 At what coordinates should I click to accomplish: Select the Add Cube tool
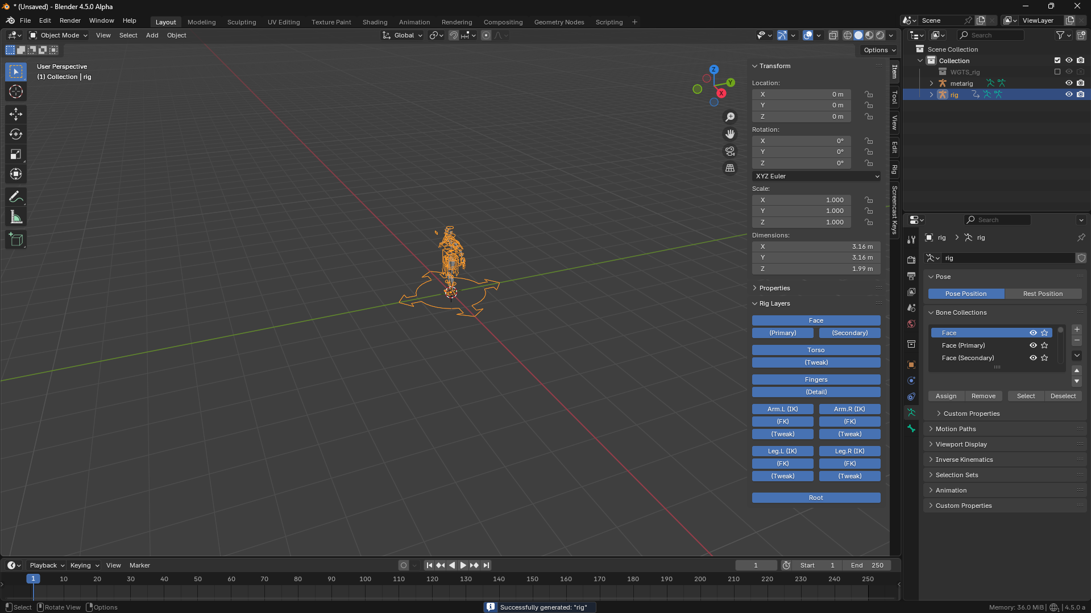click(16, 240)
